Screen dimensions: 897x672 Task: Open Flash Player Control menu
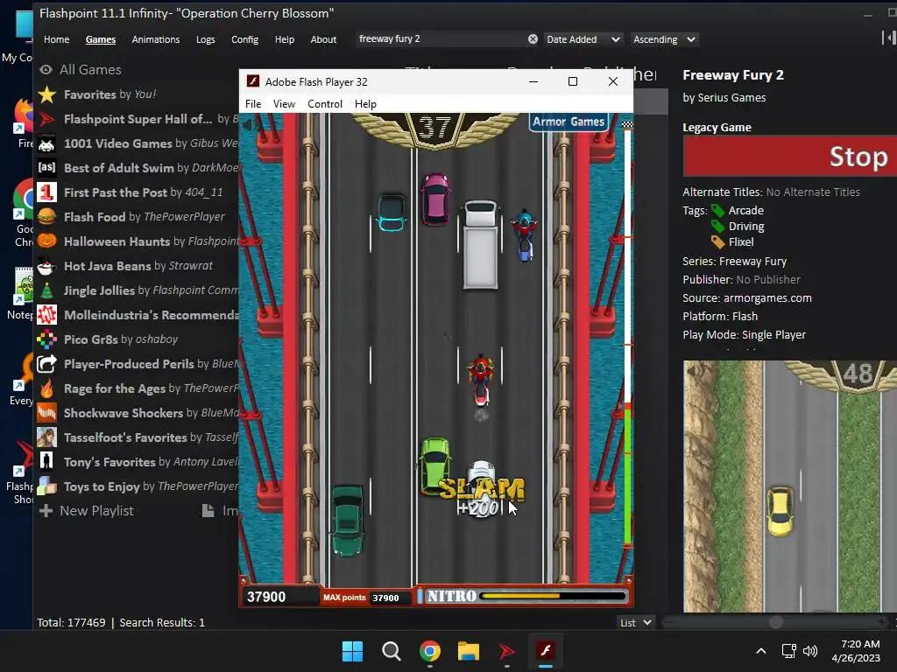pos(325,104)
